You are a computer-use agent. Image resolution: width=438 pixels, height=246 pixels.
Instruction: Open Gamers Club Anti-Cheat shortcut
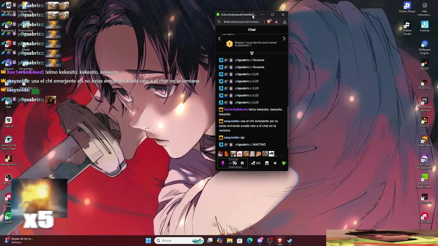click(9, 143)
